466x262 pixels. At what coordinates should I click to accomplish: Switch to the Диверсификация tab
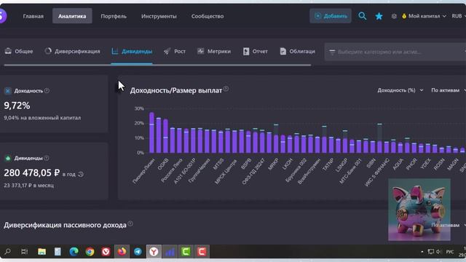tap(72, 52)
